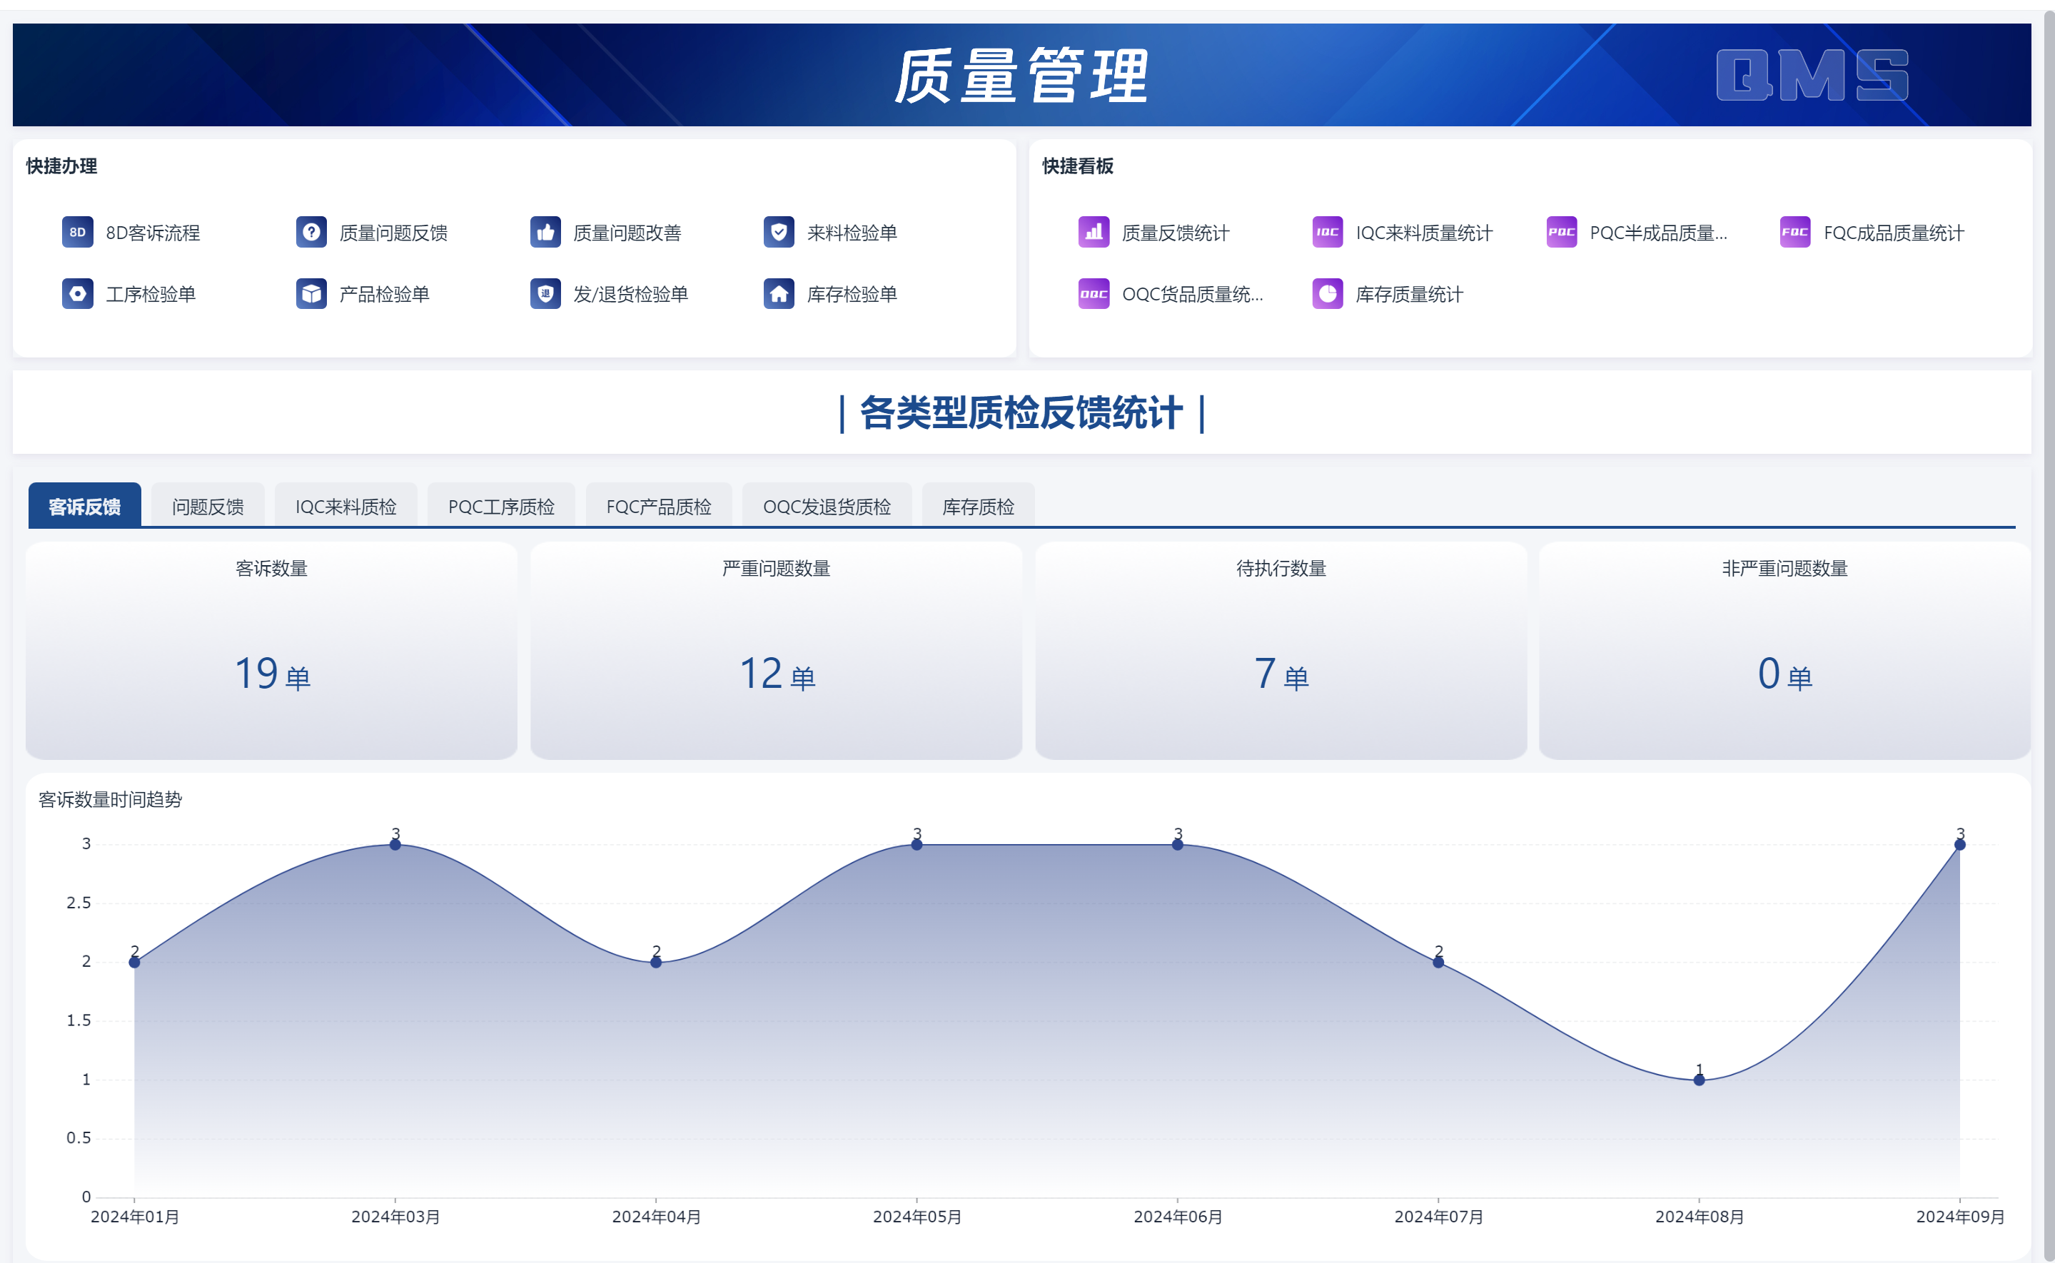Click the PQC半成品质量 icon
The height and width of the screenshot is (1263, 2055).
(x=1561, y=232)
